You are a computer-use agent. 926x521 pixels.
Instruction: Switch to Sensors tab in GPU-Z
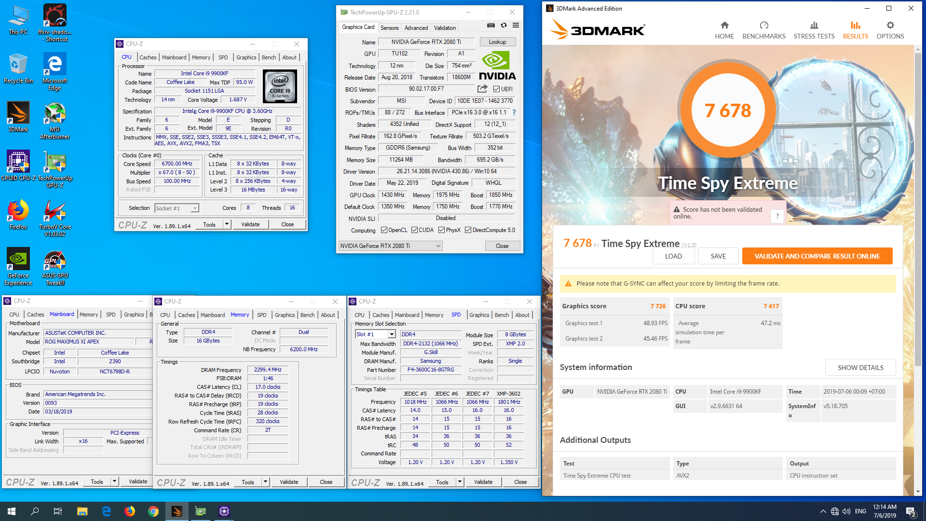pos(389,28)
